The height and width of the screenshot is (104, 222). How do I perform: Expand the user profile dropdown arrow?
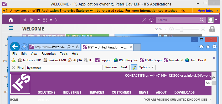[216, 20]
